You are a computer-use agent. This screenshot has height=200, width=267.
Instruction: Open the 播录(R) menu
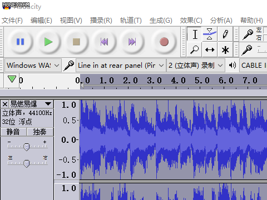click(x=101, y=21)
